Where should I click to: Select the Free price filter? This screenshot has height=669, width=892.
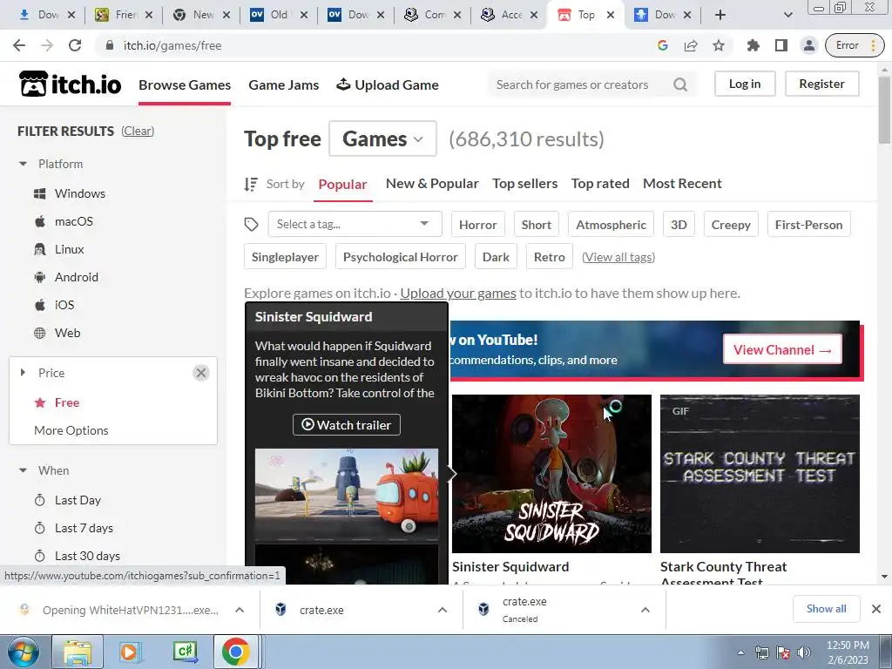click(57, 402)
